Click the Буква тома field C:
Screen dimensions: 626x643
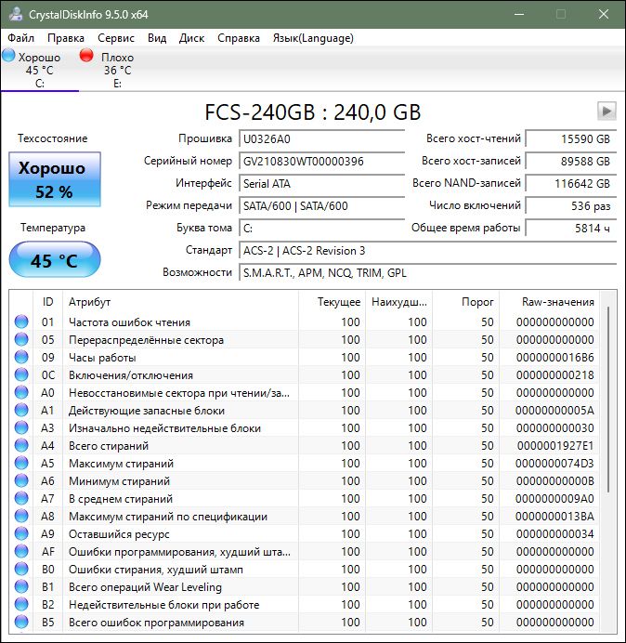tap(321, 228)
